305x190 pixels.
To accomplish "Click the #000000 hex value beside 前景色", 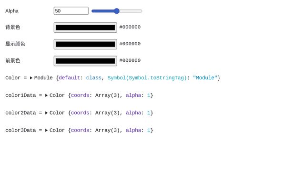I will click(x=130, y=61).
